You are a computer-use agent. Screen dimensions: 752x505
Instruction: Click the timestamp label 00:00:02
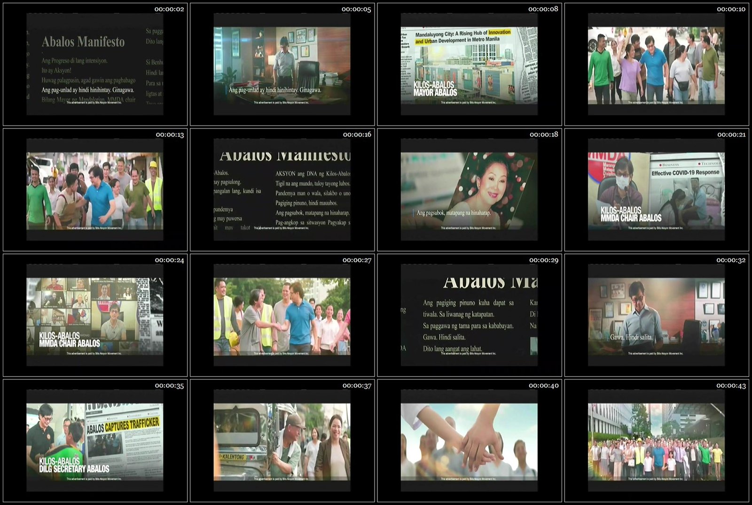click(169, 9)
